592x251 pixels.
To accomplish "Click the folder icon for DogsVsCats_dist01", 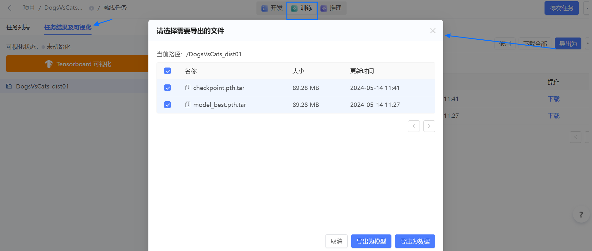I will click(x=9, y=87).
